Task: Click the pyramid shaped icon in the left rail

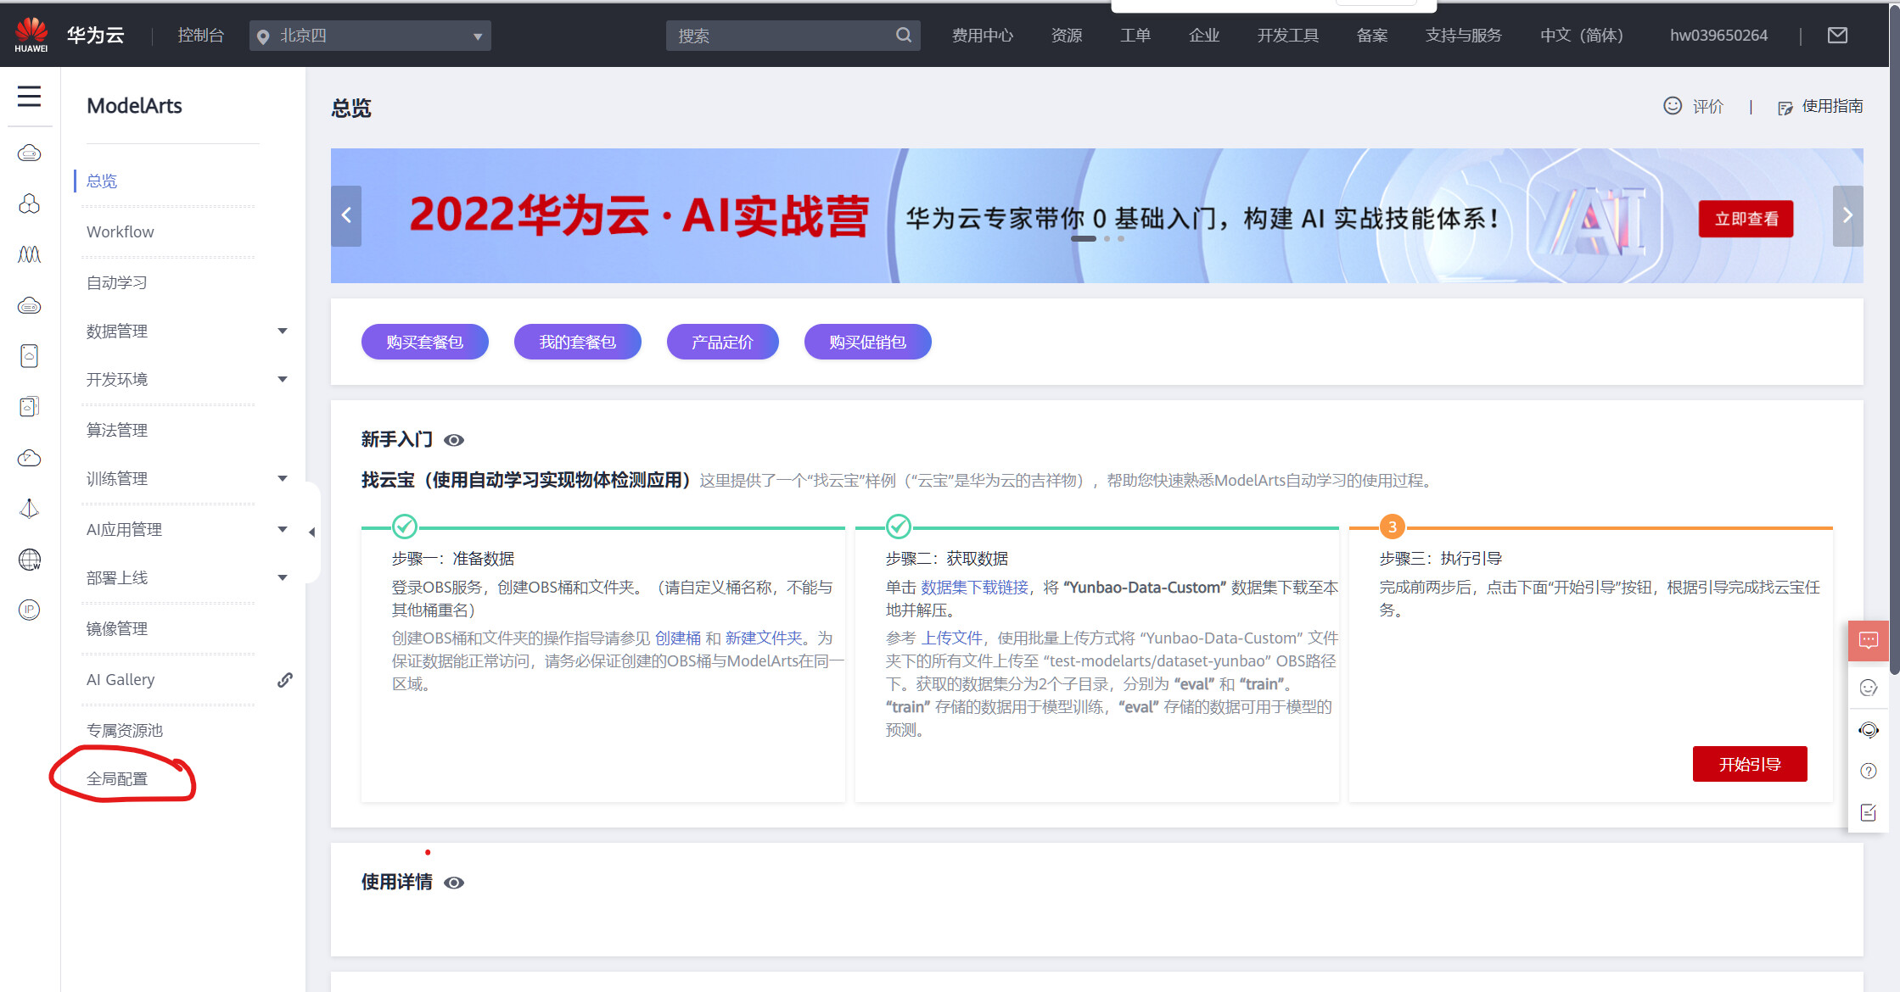Action: [29, 509]
